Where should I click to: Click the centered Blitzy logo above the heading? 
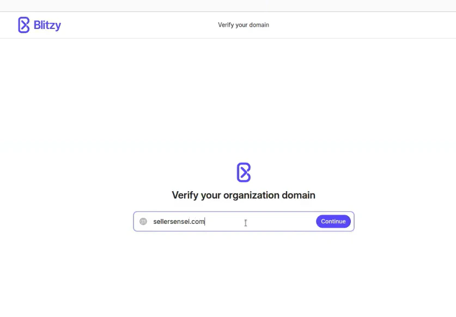point(244,173)
